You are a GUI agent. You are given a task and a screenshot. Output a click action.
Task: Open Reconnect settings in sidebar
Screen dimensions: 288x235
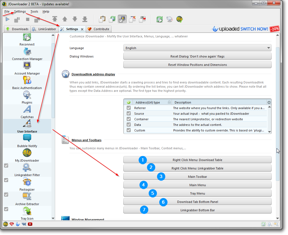coord(27,39)
